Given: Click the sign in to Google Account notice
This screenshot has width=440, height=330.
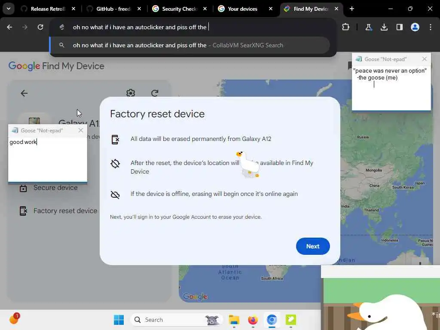Looking at the screenshot, I should click(x=186, y=217).
